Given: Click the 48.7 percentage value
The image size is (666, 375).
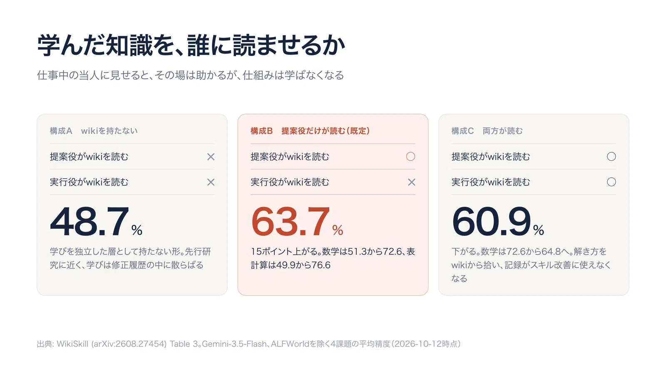Looking at the screenshot, I should point(96,222).
